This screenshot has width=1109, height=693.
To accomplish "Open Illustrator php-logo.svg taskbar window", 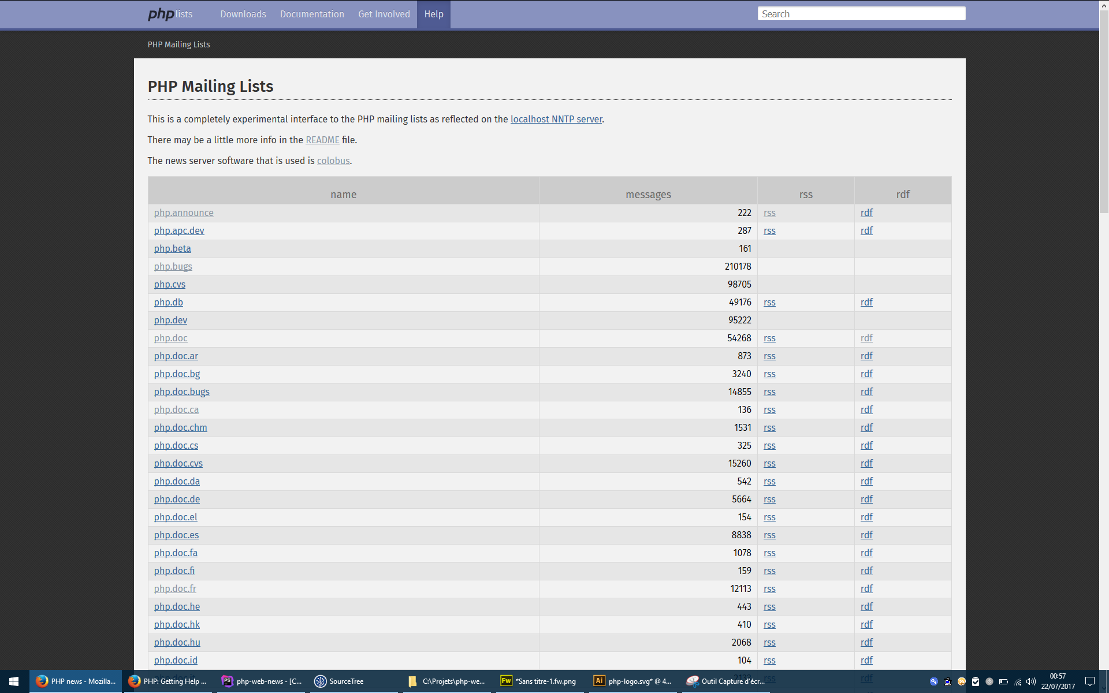I will pos(632,681).
